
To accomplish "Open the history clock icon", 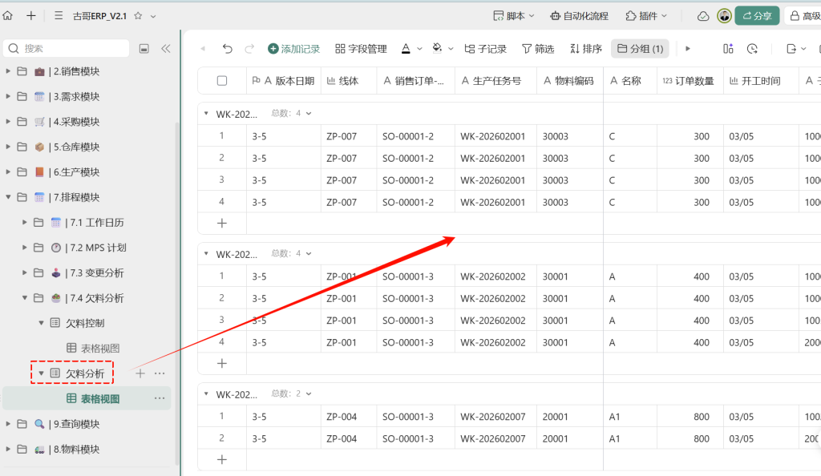I will click(x=752, y=49).
